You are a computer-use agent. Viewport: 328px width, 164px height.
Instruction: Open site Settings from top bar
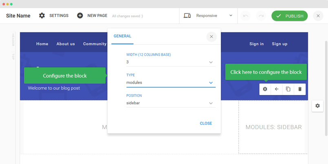[53, 15]
